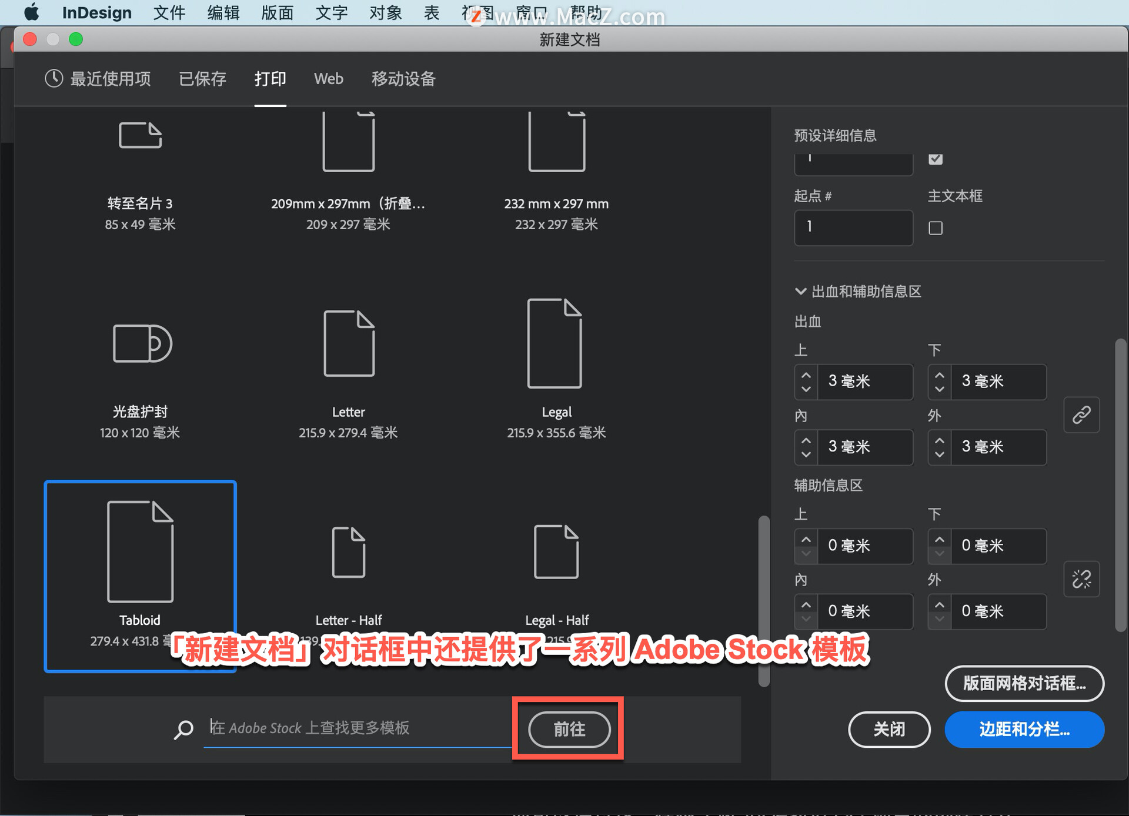Click the slug broken-link chain icon
Screen dimensions: 1129x816
pos(1081,579)
